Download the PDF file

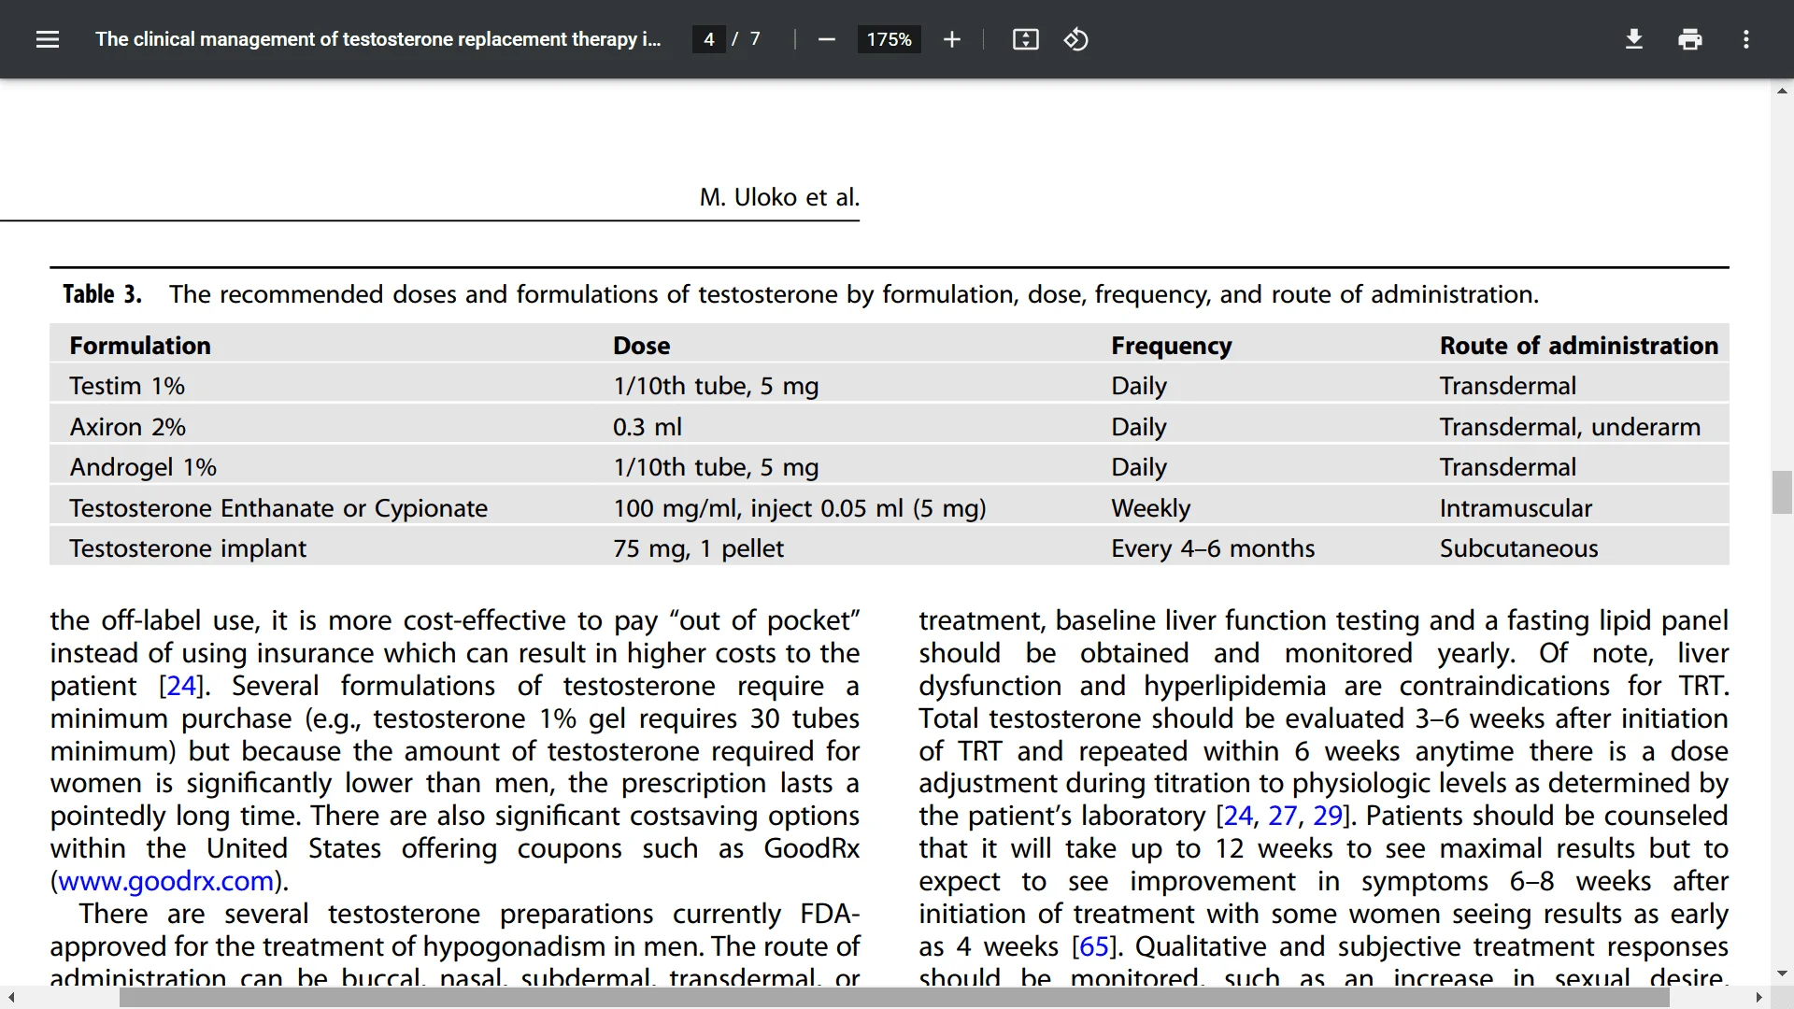[x=1633, y=39]
